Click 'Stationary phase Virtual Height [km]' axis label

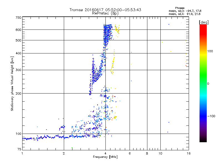12,84
